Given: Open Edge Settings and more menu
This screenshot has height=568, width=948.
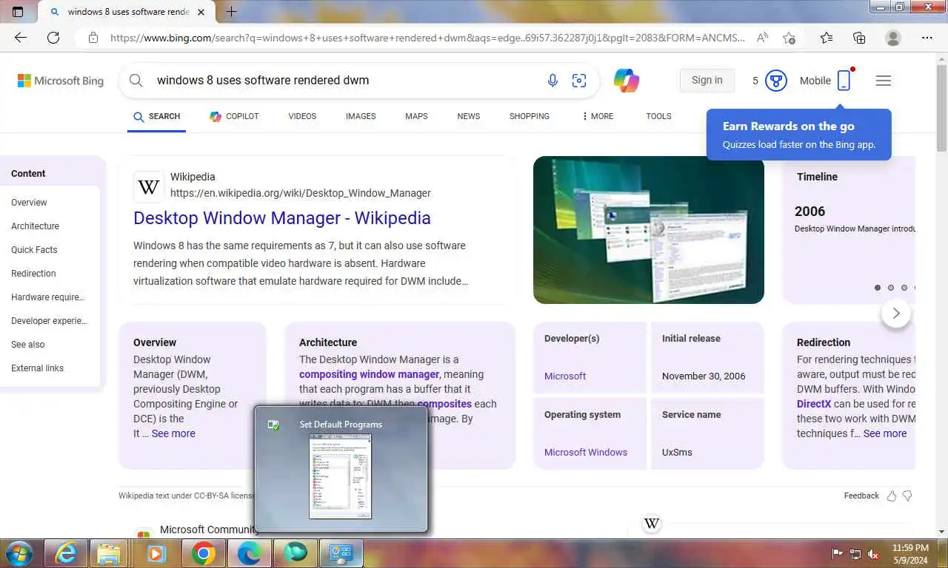Looking at the screenshot, I should pyautogui.click(x=927, y=38).
